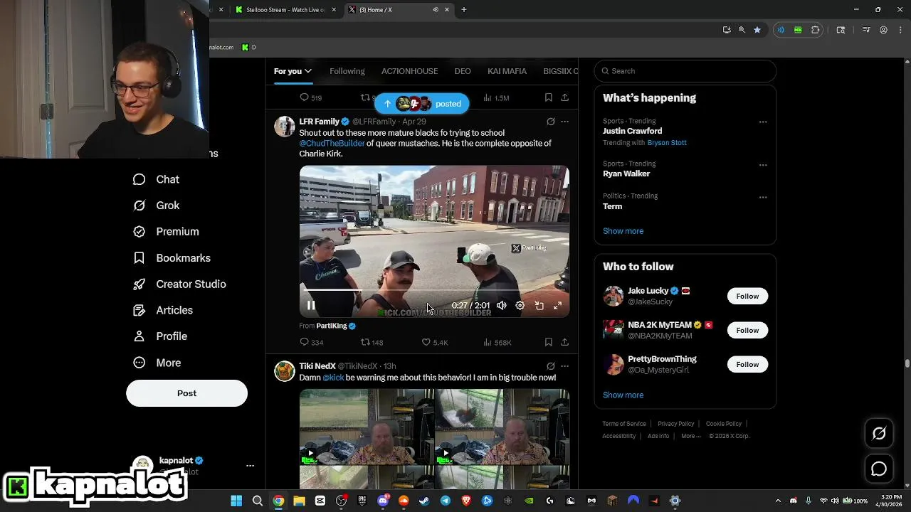The height and width of the screenshot is (512, 911).
Task: Open the Chrome three-dot menu
Action: point(900,30)
